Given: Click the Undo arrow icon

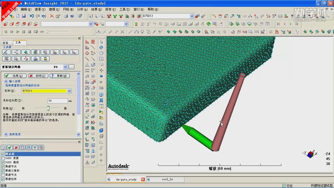Looking at the screenshot, I should 32,16.
